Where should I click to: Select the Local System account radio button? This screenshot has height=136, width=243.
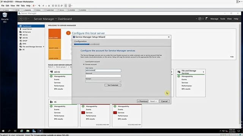point(84,62)
